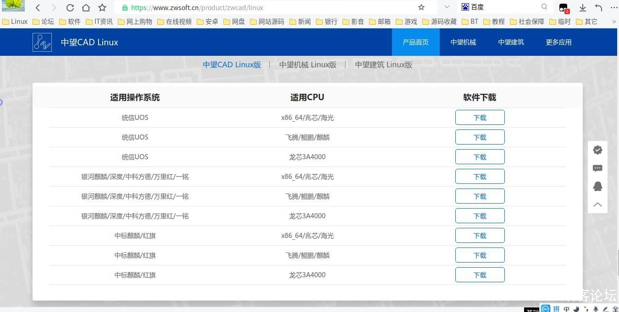Download 中标麒麟/红旗 龙芯3A4000 version

[480, 275]
